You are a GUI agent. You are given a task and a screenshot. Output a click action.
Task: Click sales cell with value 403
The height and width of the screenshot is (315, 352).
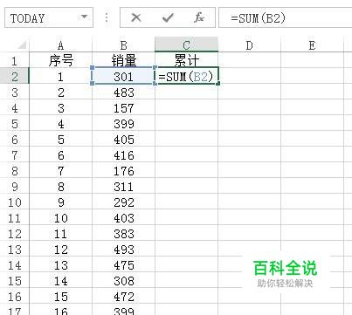[x=123, y=218]
